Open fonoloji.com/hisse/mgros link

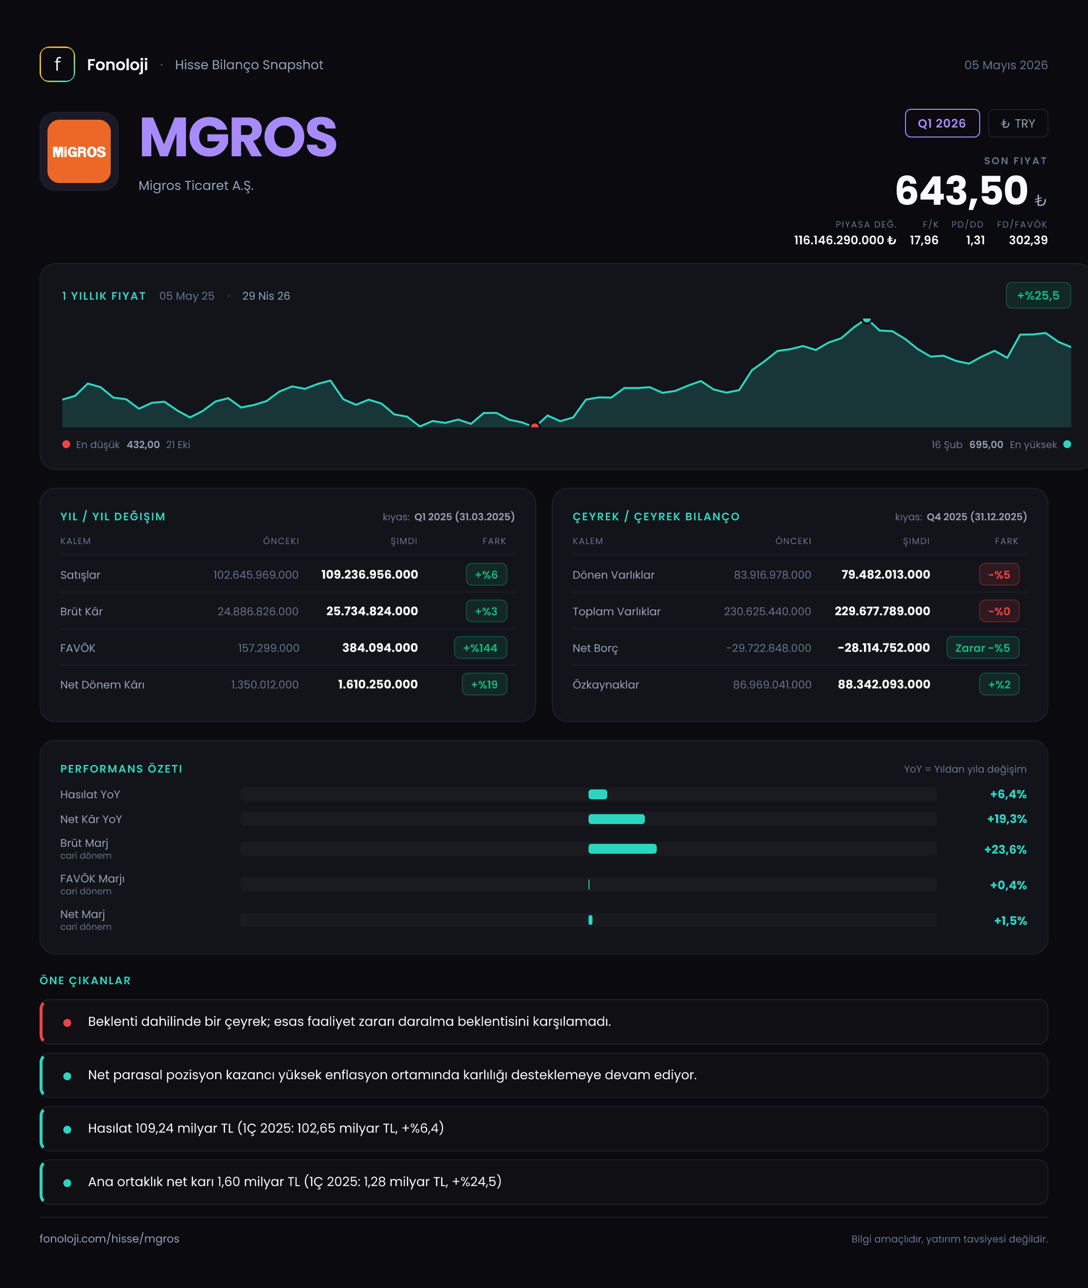[109, 1239]
